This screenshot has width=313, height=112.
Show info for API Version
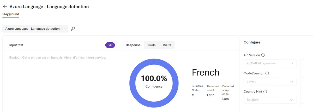263,55
